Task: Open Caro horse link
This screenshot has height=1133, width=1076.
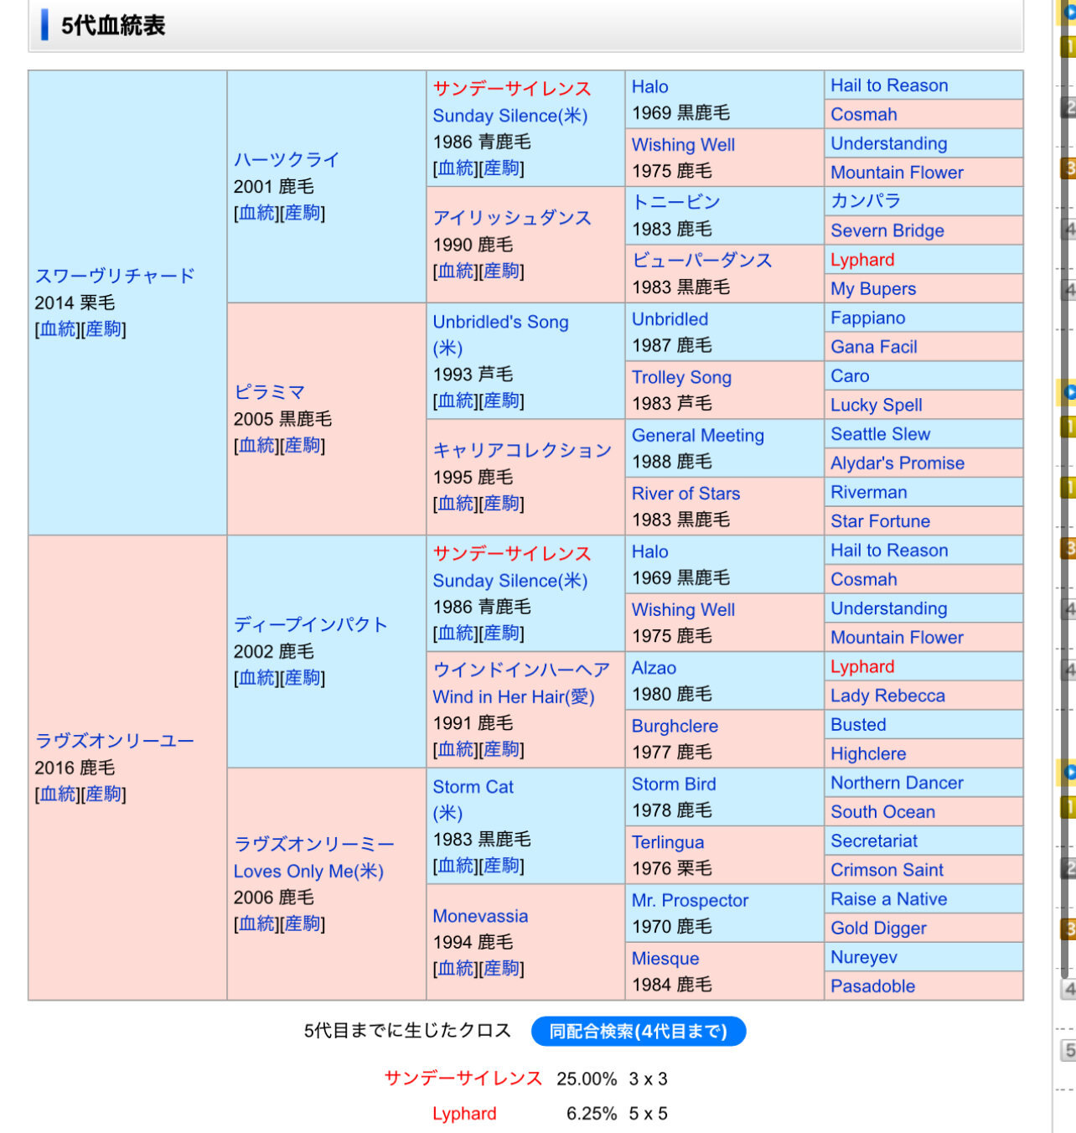Action: click(850, 376)
